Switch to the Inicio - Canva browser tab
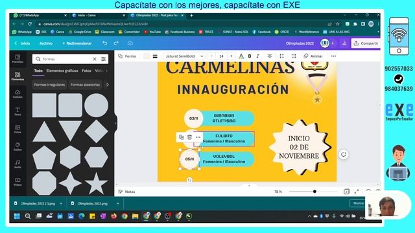Image resolution: width=415 pixels, height=233 pixels. (x=98, y=16)
